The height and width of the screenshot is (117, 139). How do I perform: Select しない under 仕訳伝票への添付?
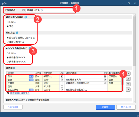coord(8,22)
